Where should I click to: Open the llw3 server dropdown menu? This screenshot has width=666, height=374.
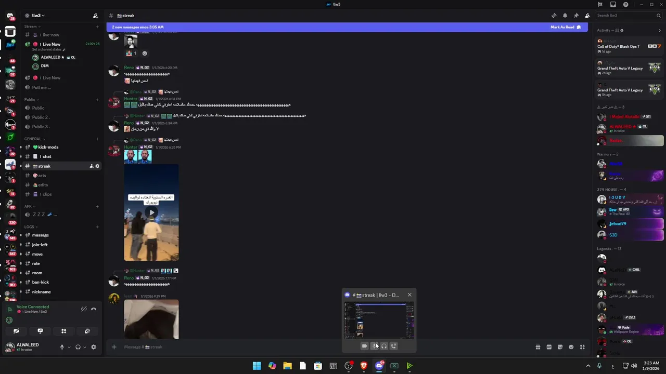[38, 16]
